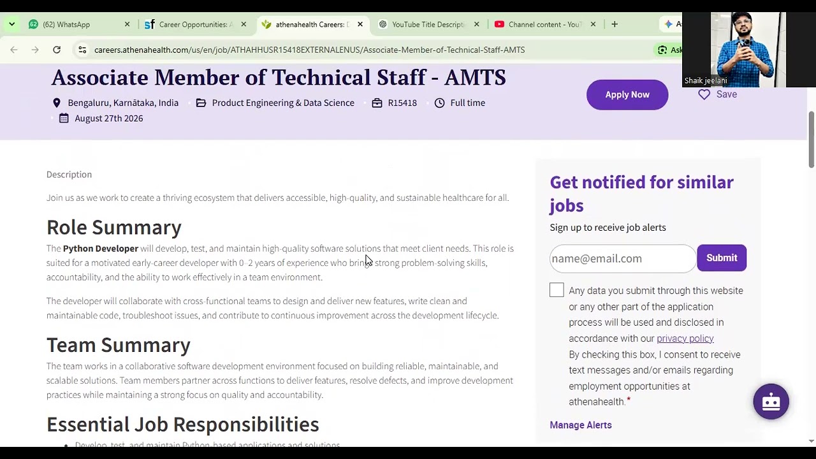Viewport: 816px width, 459px height.
Task: Open the privacy policy link
Action: (x=685, y=339)
